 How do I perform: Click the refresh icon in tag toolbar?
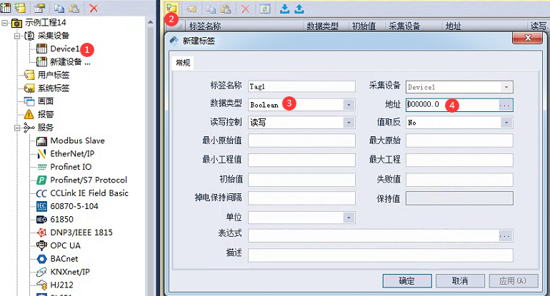(265, 9)
